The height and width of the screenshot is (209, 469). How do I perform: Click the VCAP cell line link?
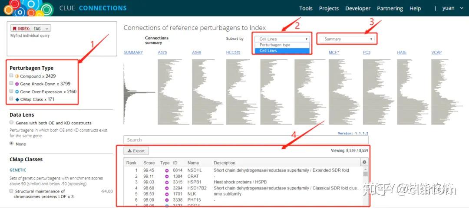436,52
